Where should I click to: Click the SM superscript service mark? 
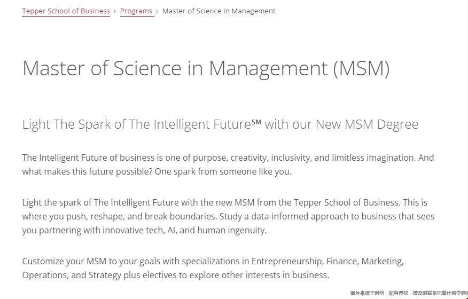pos(256,122)
